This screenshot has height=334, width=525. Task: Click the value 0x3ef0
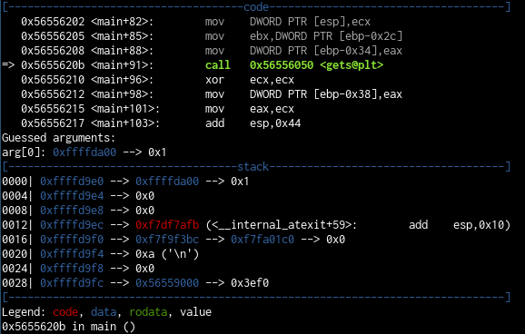click(250, 283)
